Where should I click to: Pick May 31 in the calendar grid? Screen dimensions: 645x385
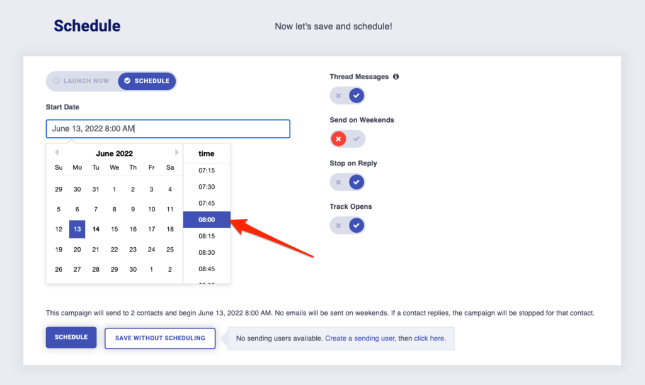pos(96,189)
